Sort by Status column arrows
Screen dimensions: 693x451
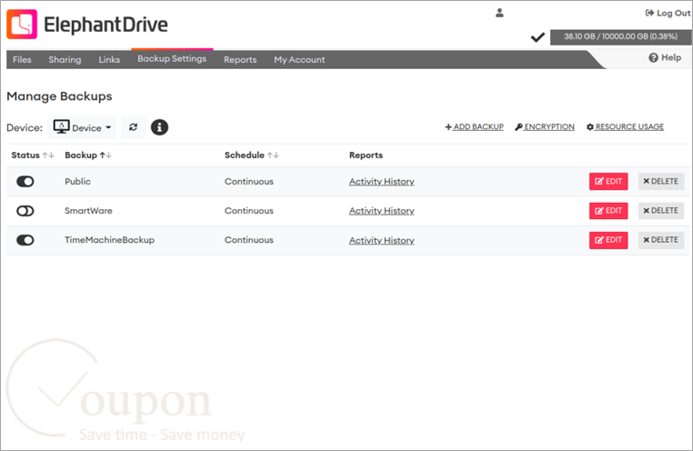click(x=48, y=155)
